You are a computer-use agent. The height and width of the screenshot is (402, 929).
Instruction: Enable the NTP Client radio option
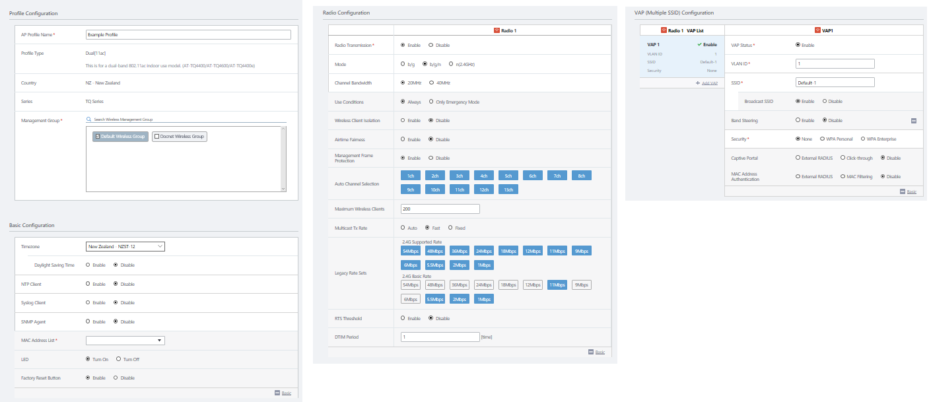88,284
